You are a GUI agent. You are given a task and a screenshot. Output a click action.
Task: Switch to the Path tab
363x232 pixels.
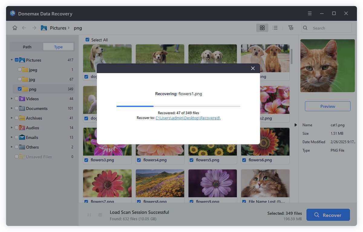point(27,47)
